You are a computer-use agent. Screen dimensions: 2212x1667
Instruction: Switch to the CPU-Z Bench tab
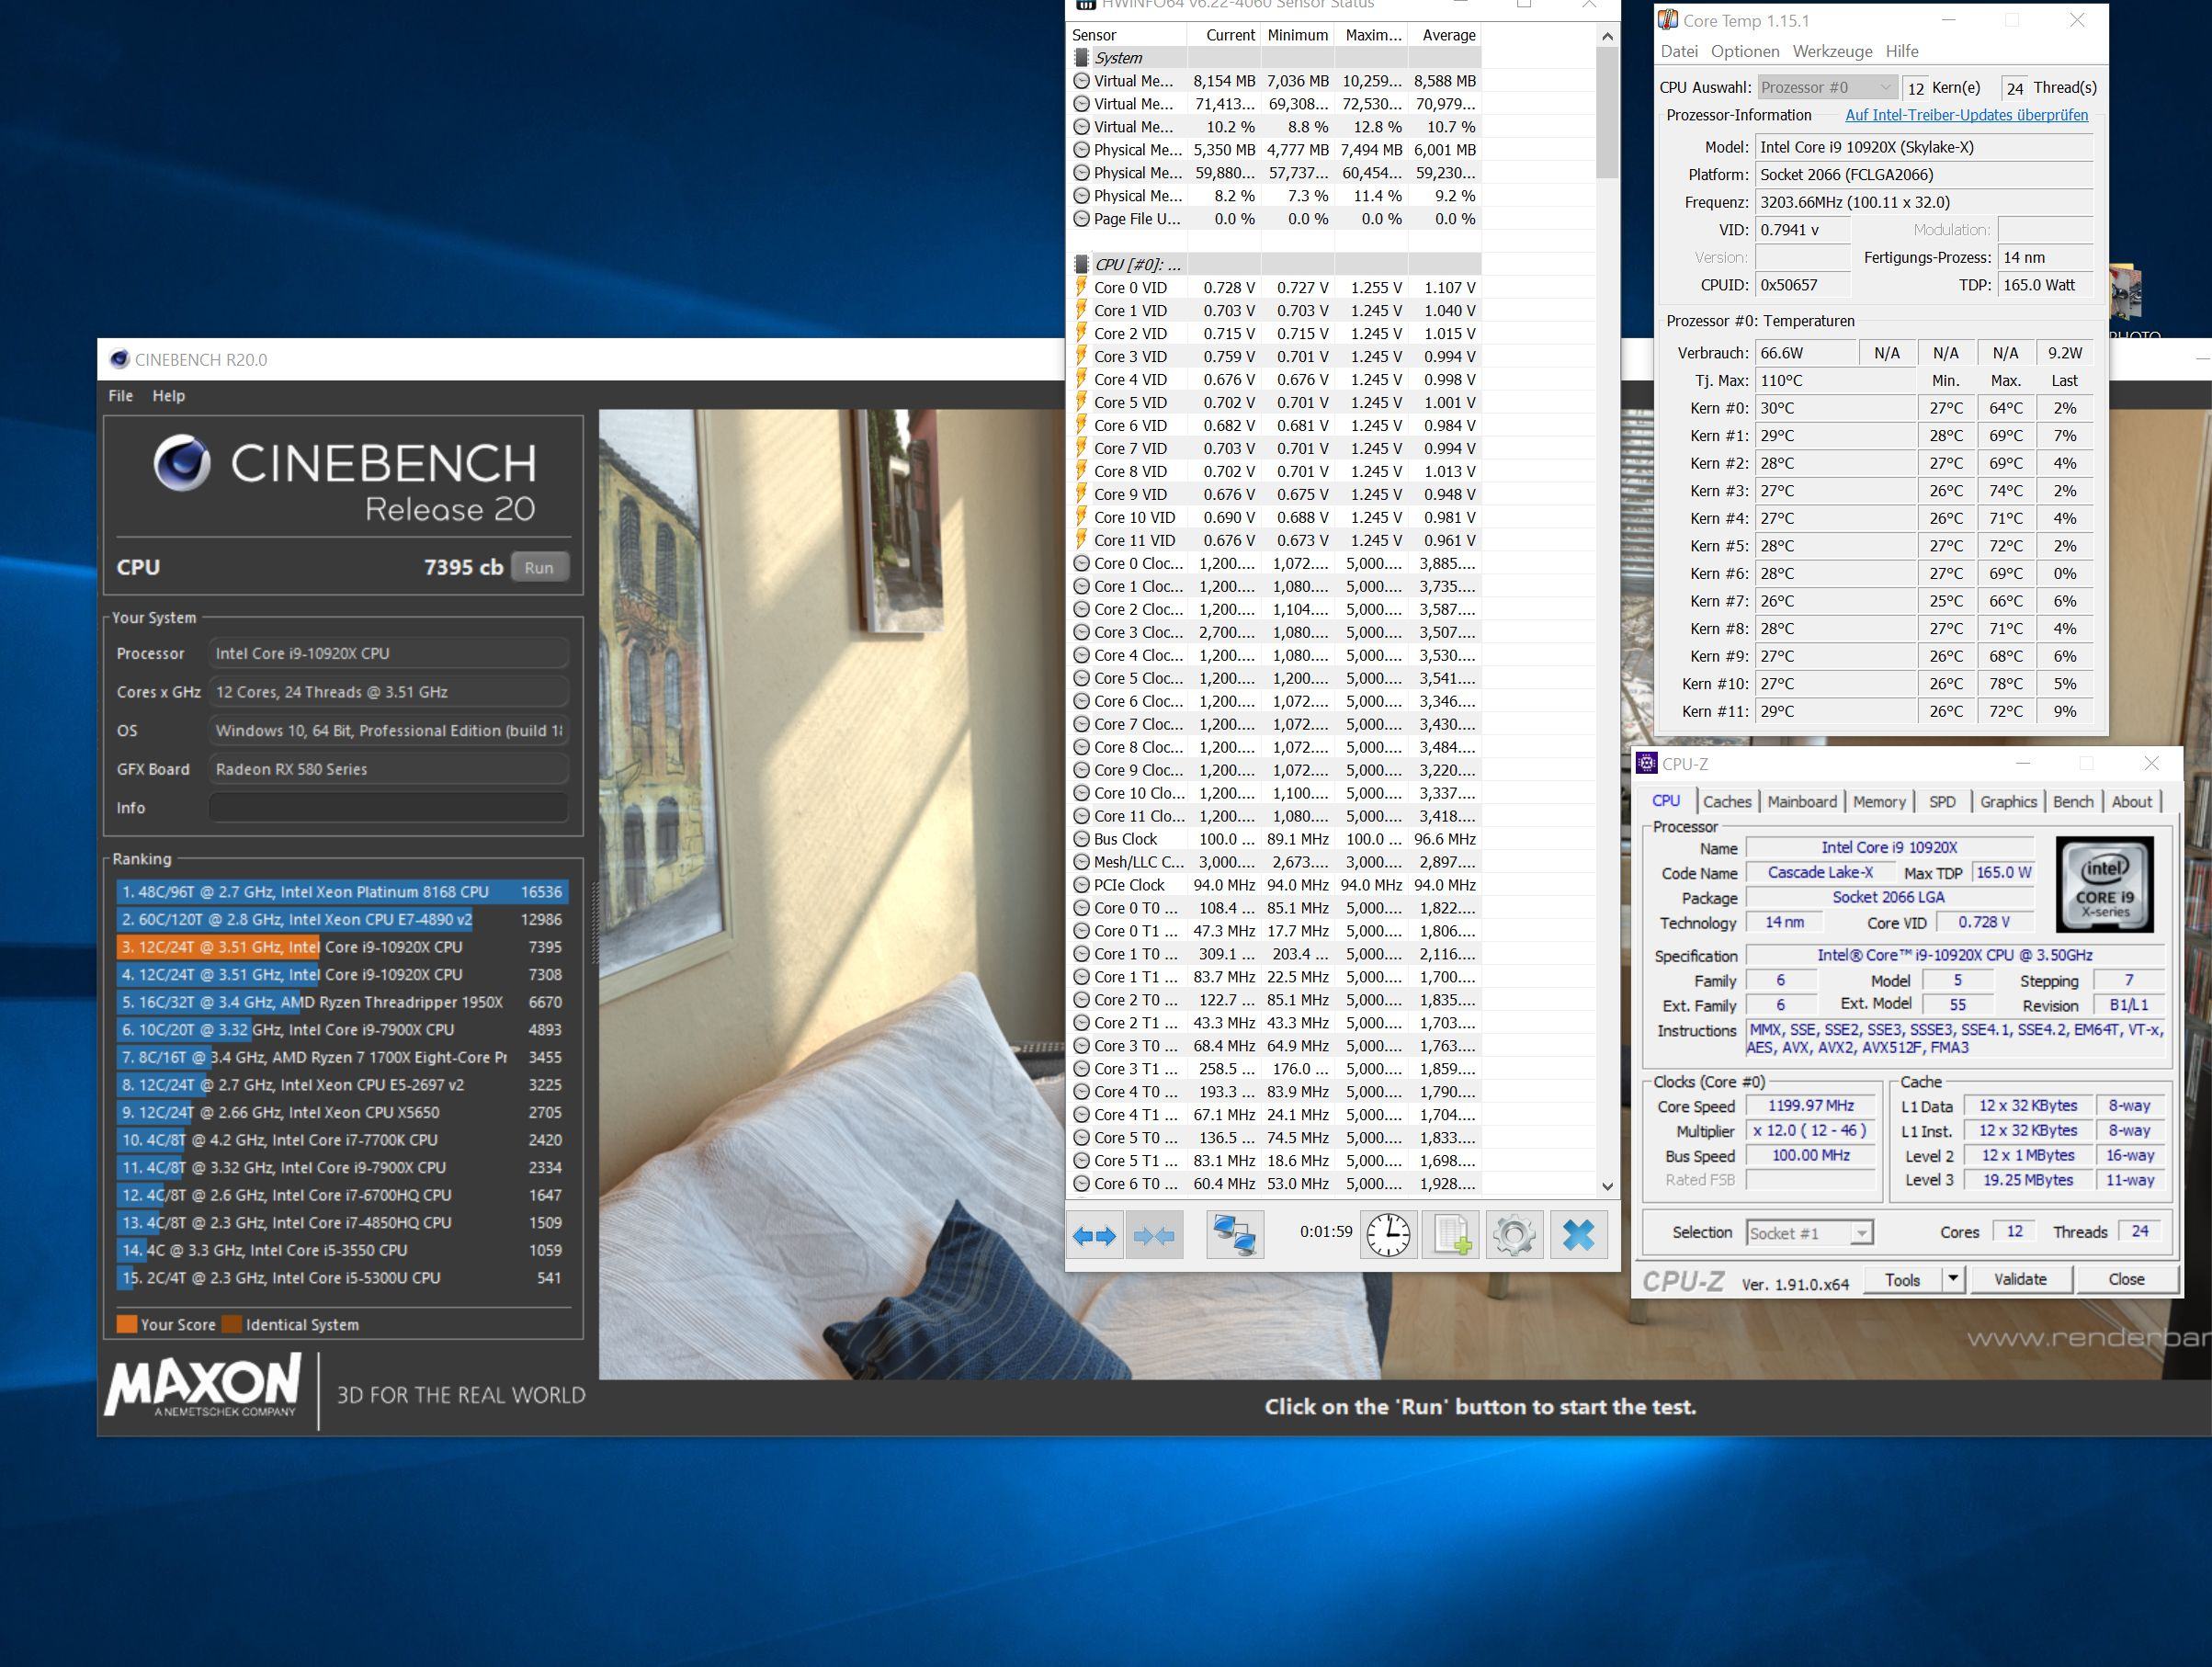[2073, 802]
